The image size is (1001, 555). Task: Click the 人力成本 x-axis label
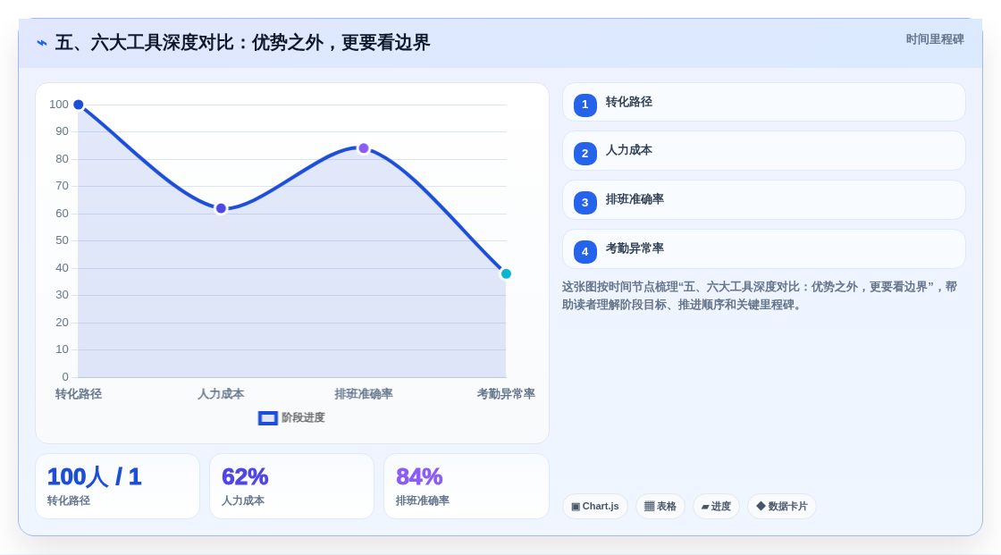click(221, 394)
